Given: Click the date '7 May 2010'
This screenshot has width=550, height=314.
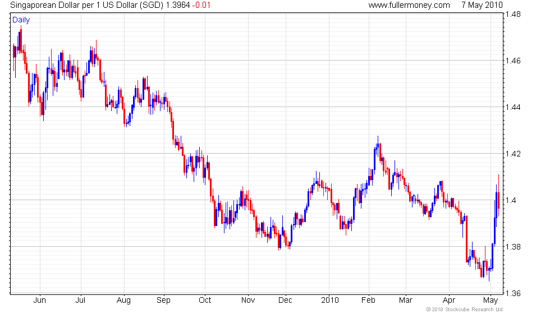Looking at the screenshot, I should tap(482, 5).
